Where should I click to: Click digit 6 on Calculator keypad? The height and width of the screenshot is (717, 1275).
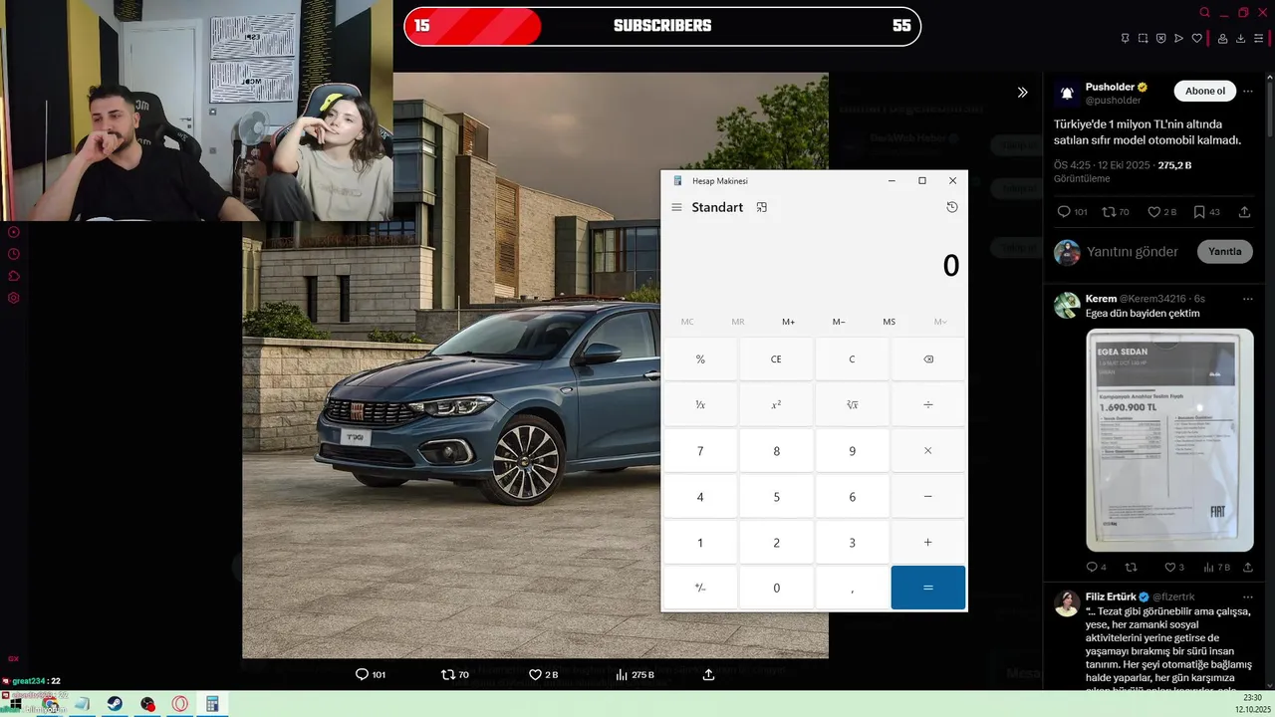852,497
